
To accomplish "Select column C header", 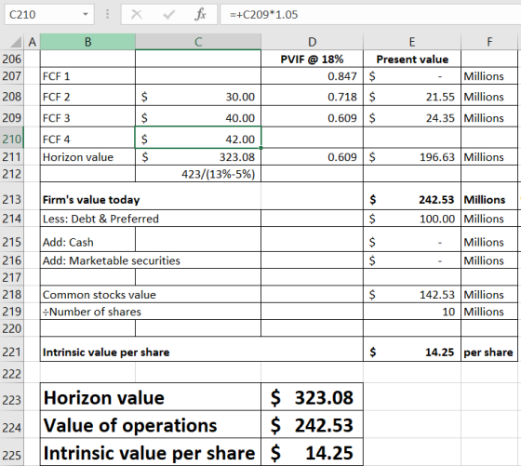I will tap(198, 42).
